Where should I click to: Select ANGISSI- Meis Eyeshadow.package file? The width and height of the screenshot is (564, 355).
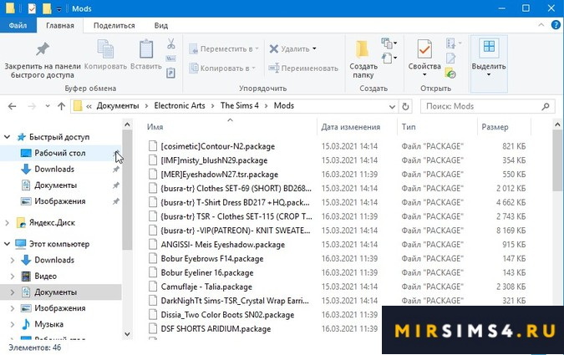(222, 245)
